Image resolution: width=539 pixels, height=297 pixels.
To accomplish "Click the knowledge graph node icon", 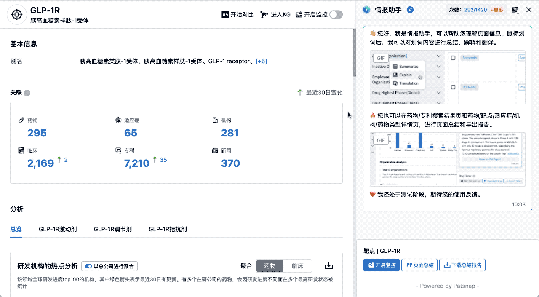I will [x=264, y=14].
